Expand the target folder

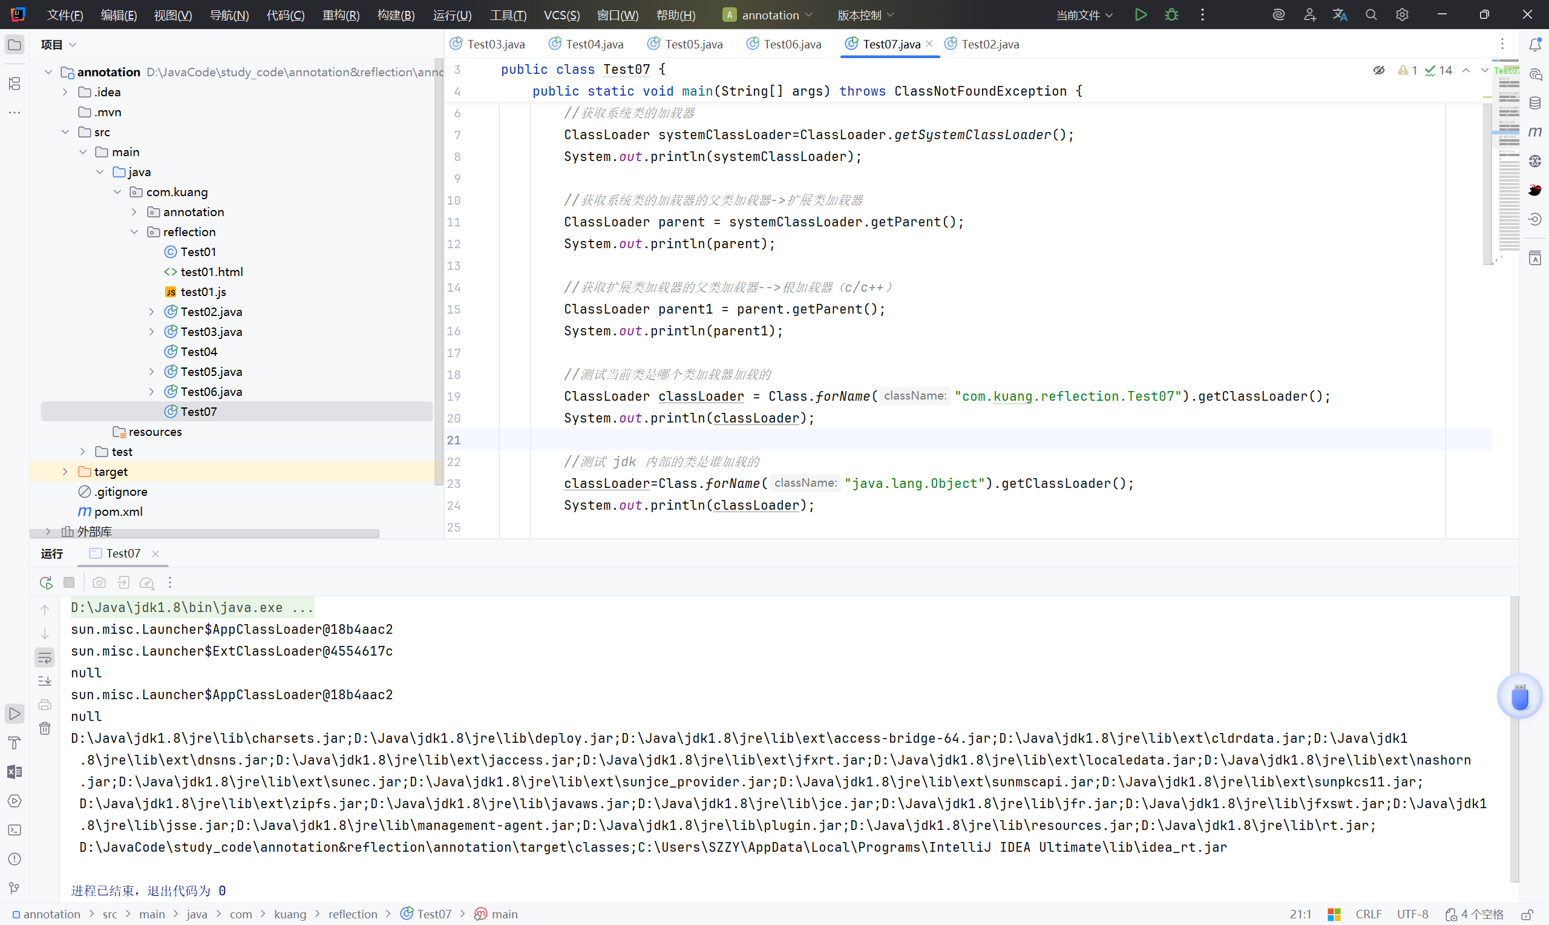point(65,471)
